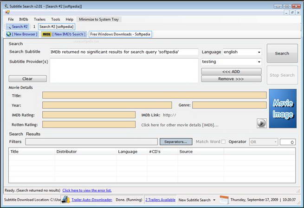The width and height of the screenshot is (304, 208).
Task: Click the New Browser globe icon
Action: click(9, 34)
